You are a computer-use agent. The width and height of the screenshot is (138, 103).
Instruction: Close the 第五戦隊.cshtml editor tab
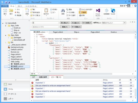tap(47, 32)
